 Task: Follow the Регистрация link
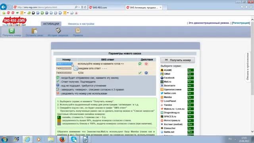(x=241, y=23)
